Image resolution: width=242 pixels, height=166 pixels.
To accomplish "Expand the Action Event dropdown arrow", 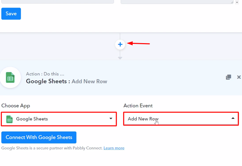I will 233,118.
